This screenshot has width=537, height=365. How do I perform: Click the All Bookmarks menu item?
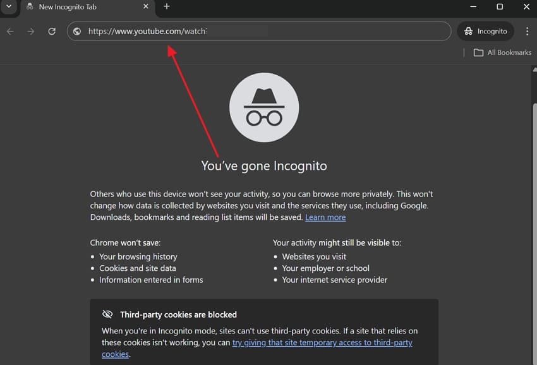(502, 52)
